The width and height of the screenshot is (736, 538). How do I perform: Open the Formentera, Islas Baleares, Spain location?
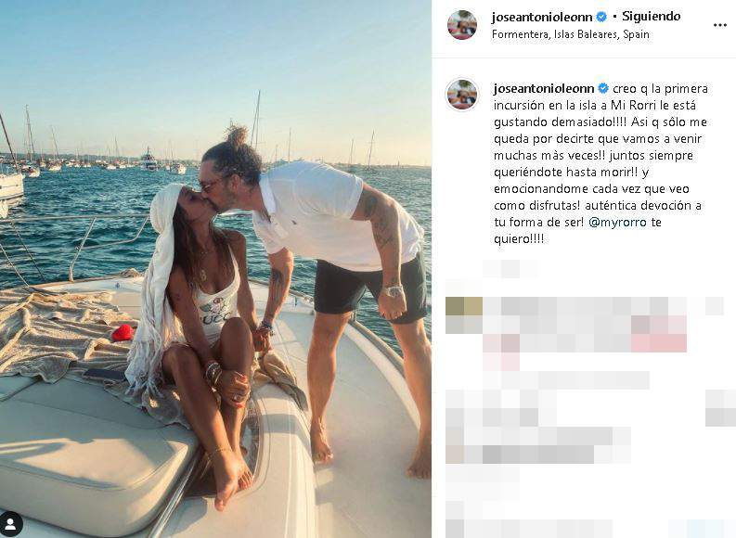(570, 34)
